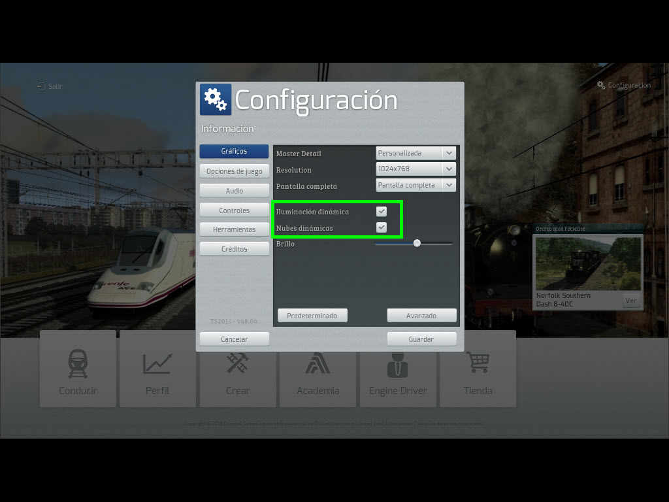Click the Avanzado button
The height and width of the screenshot is (502, 669).
[x=421, y=316]
